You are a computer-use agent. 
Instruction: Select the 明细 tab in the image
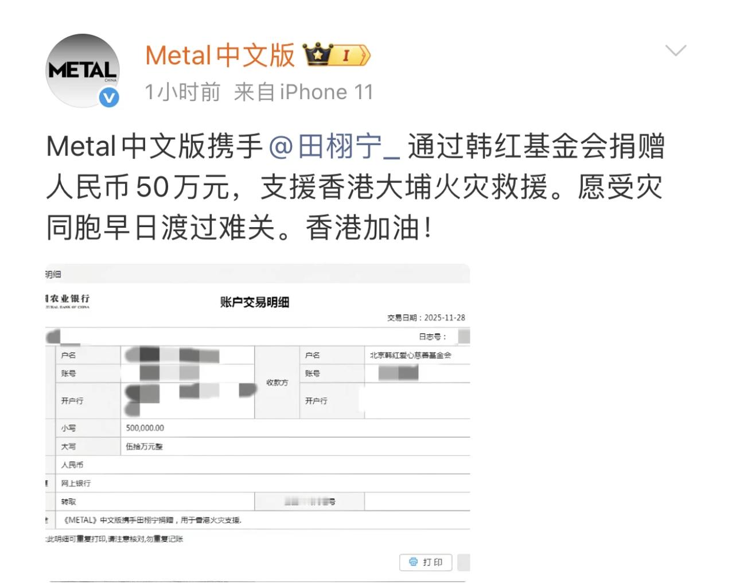[x=53, y=274]
